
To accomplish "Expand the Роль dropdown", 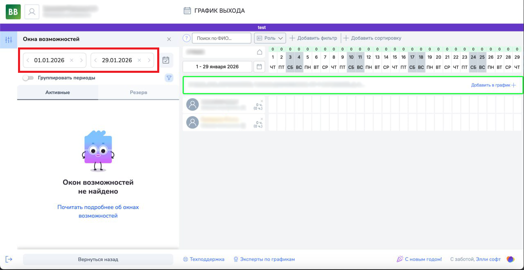I will (270, 38).
